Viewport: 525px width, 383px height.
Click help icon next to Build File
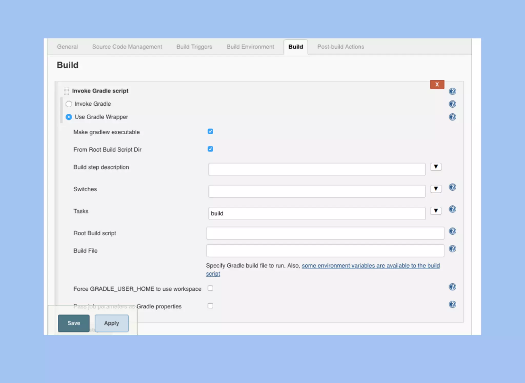452,249
